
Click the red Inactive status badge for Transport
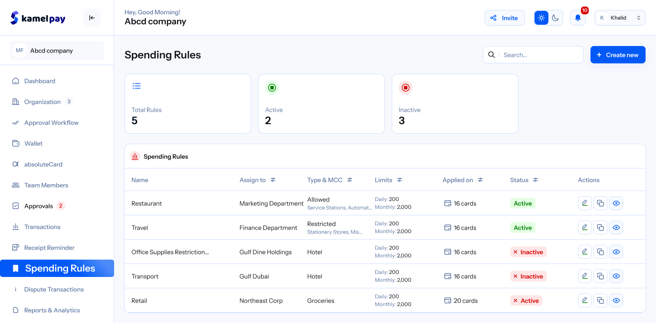tap(528, 276)
